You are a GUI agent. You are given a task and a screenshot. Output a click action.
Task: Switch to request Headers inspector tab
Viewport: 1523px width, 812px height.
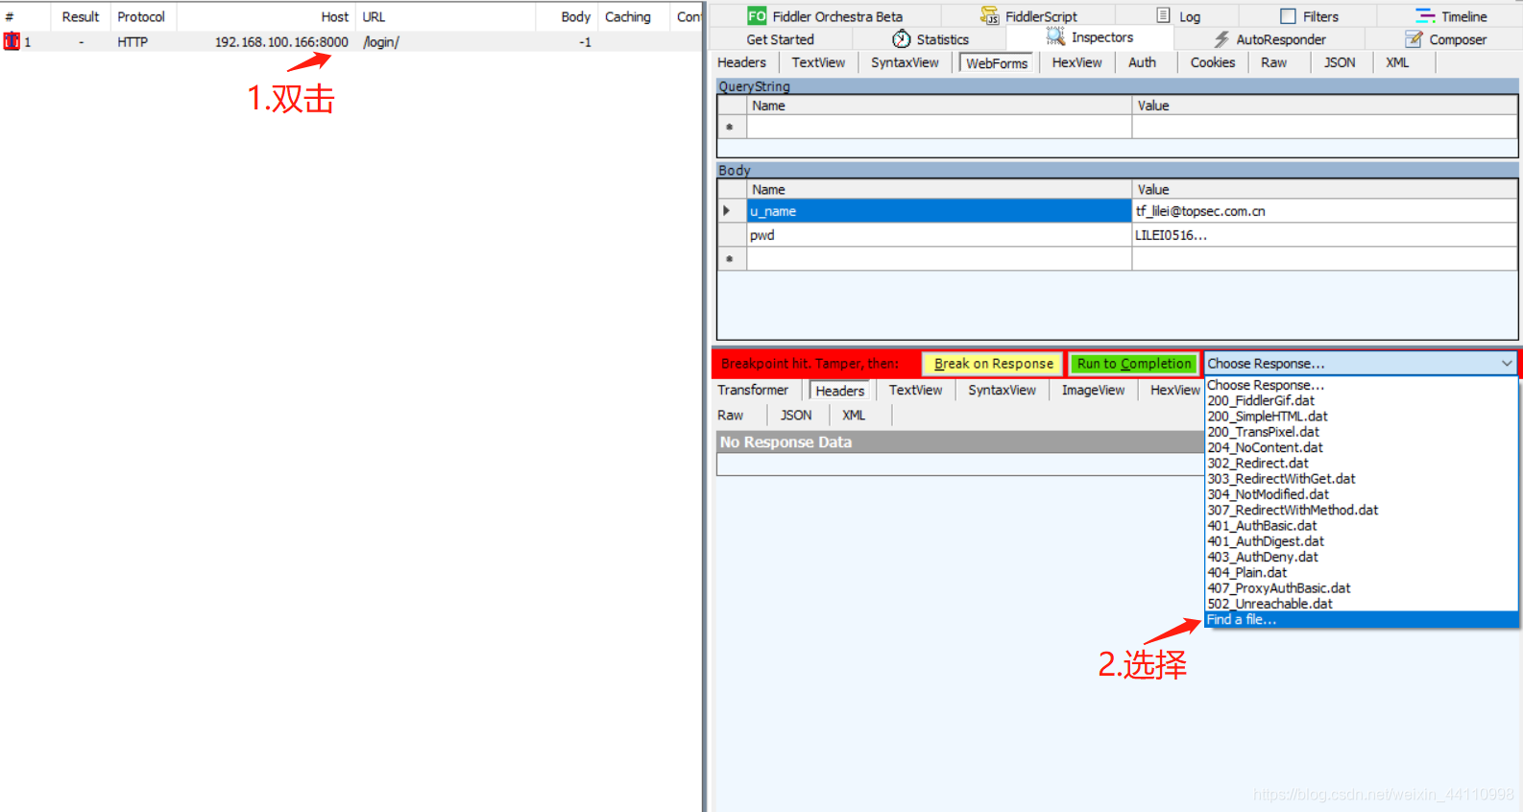[741, 62]
